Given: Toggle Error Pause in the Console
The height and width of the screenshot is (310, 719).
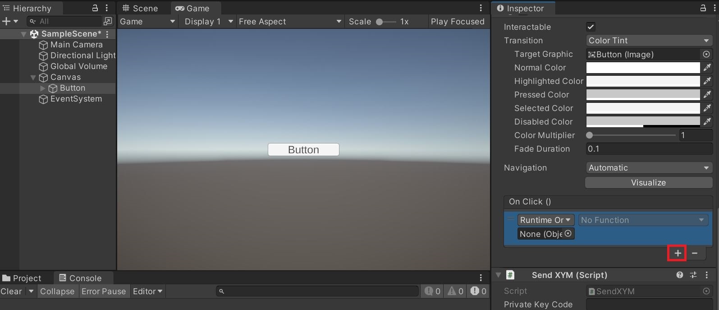Looking at the screenshot, I should coord(104,291).
